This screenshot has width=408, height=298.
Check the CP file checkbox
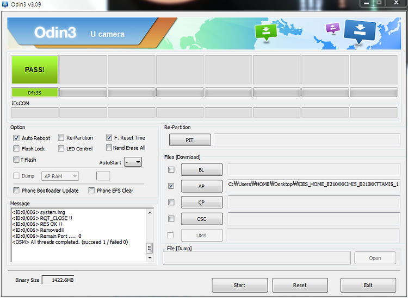click(x=171, y=202)
